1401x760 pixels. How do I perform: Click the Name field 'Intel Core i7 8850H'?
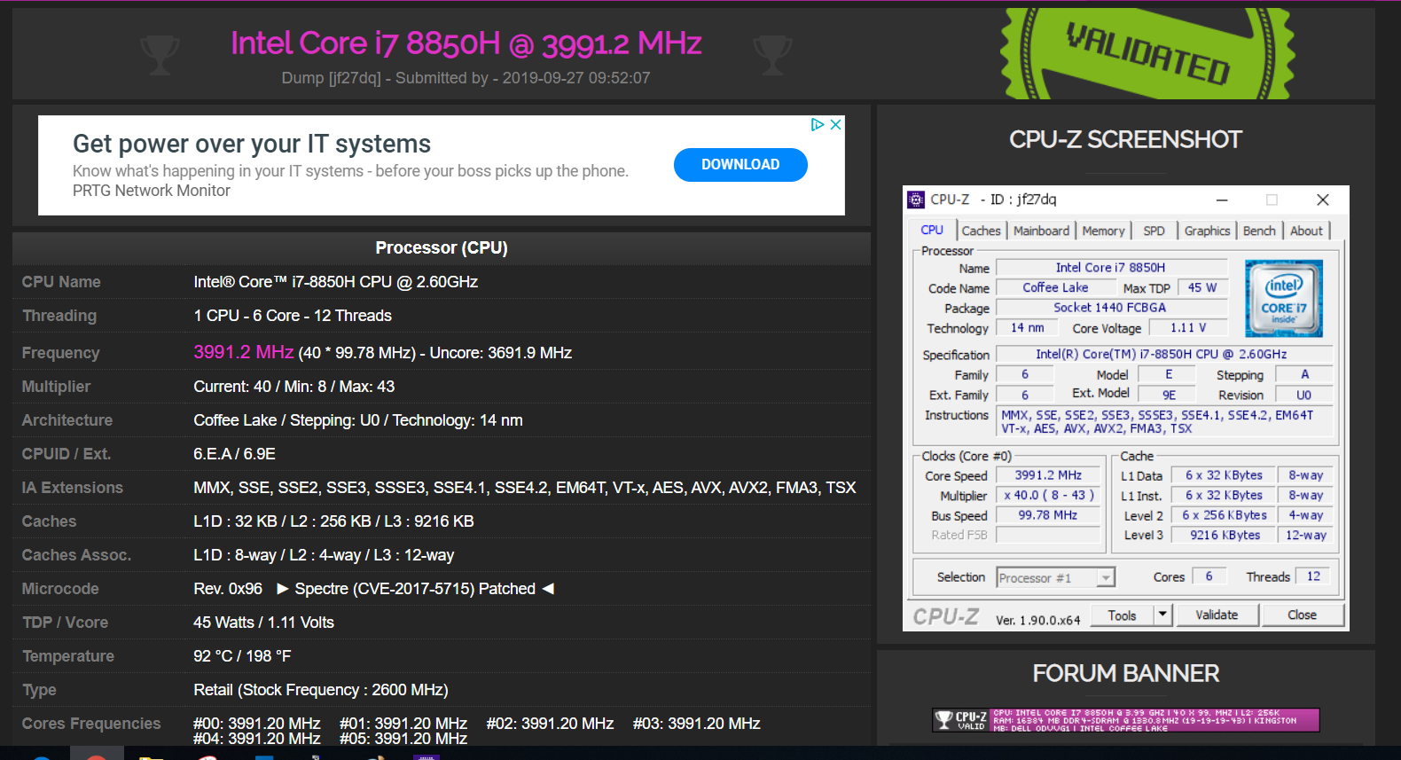pyautogui.click(x=1111, y=268)
